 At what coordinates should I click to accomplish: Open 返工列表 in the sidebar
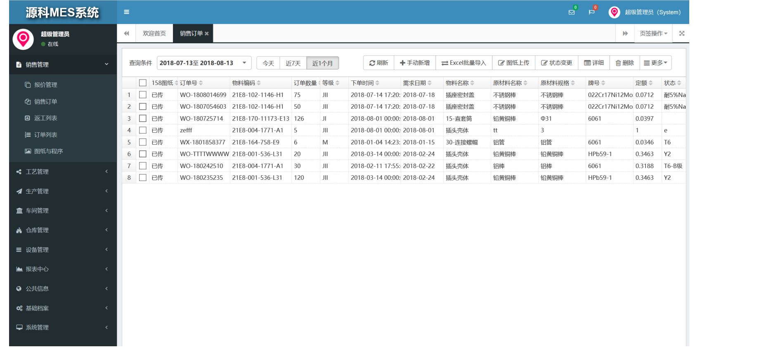pyautogui.click(x=45, y=118)
